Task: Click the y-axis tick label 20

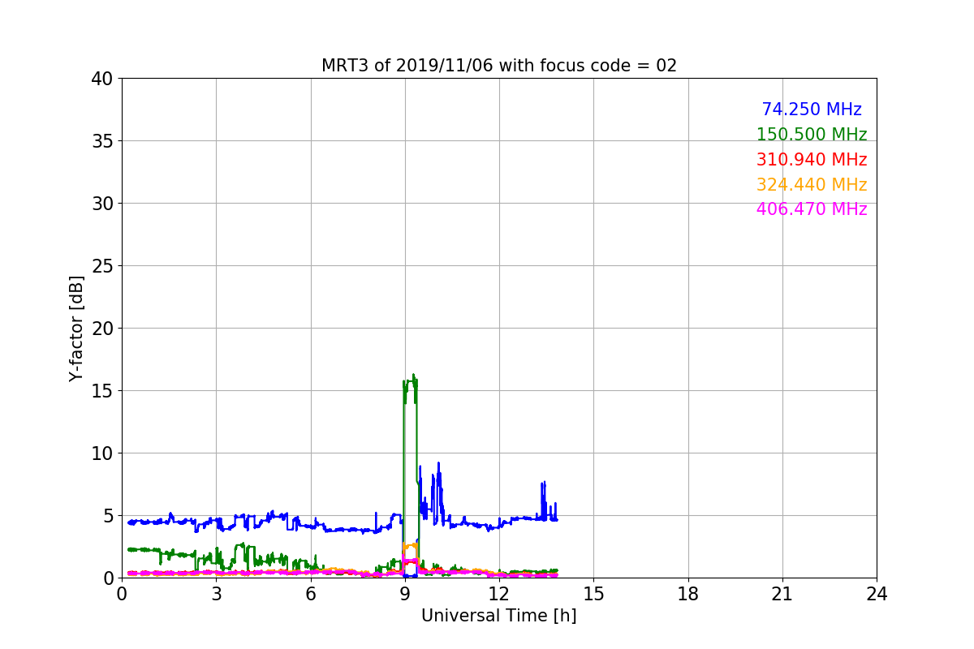Action: (103, 329)
